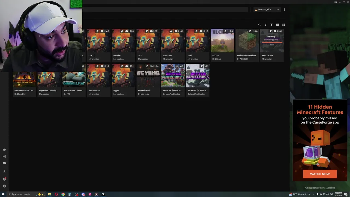The image size is (350, 197).
Task: Click the anvil Forge icon on RLCraft tile
Action: pyautogui.click(x=225, y=31)
